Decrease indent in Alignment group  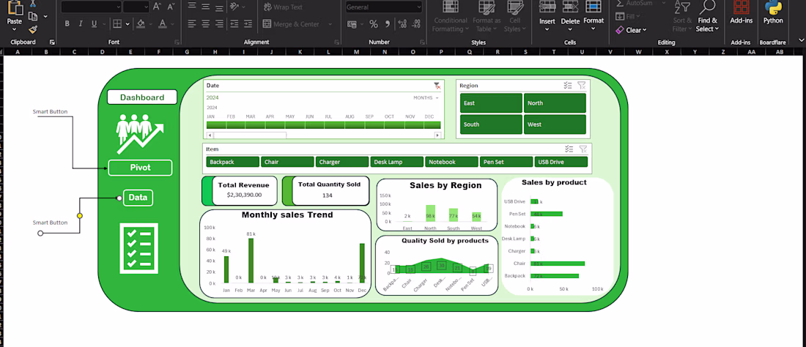pyautogui.click(x=234, y=23)
